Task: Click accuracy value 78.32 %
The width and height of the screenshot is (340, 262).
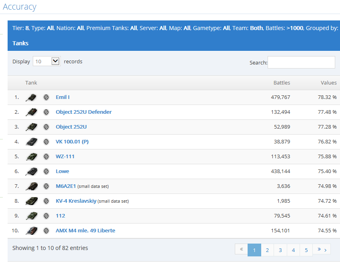Action: coord(327,97)
